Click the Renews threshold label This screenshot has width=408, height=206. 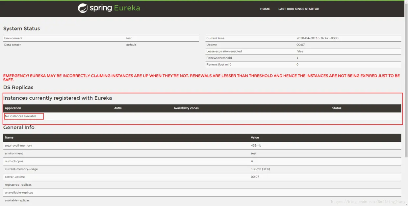[x=219, y=58]
